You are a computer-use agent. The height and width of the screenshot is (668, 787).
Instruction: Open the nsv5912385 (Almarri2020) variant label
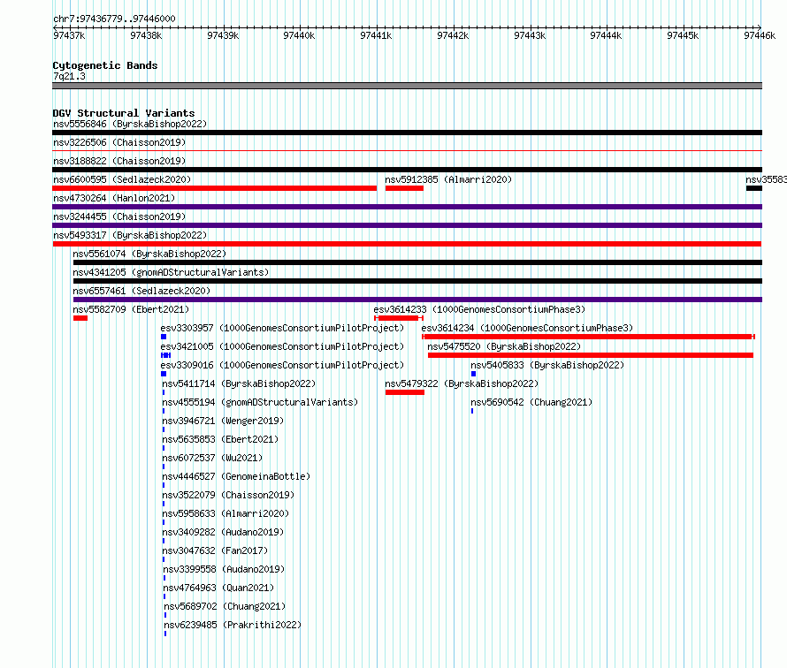448,179
